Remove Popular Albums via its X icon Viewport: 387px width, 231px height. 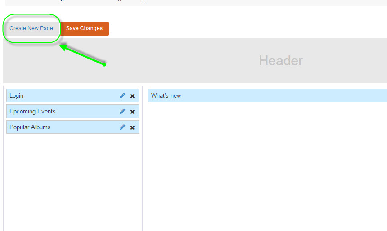tap(132, 127)
